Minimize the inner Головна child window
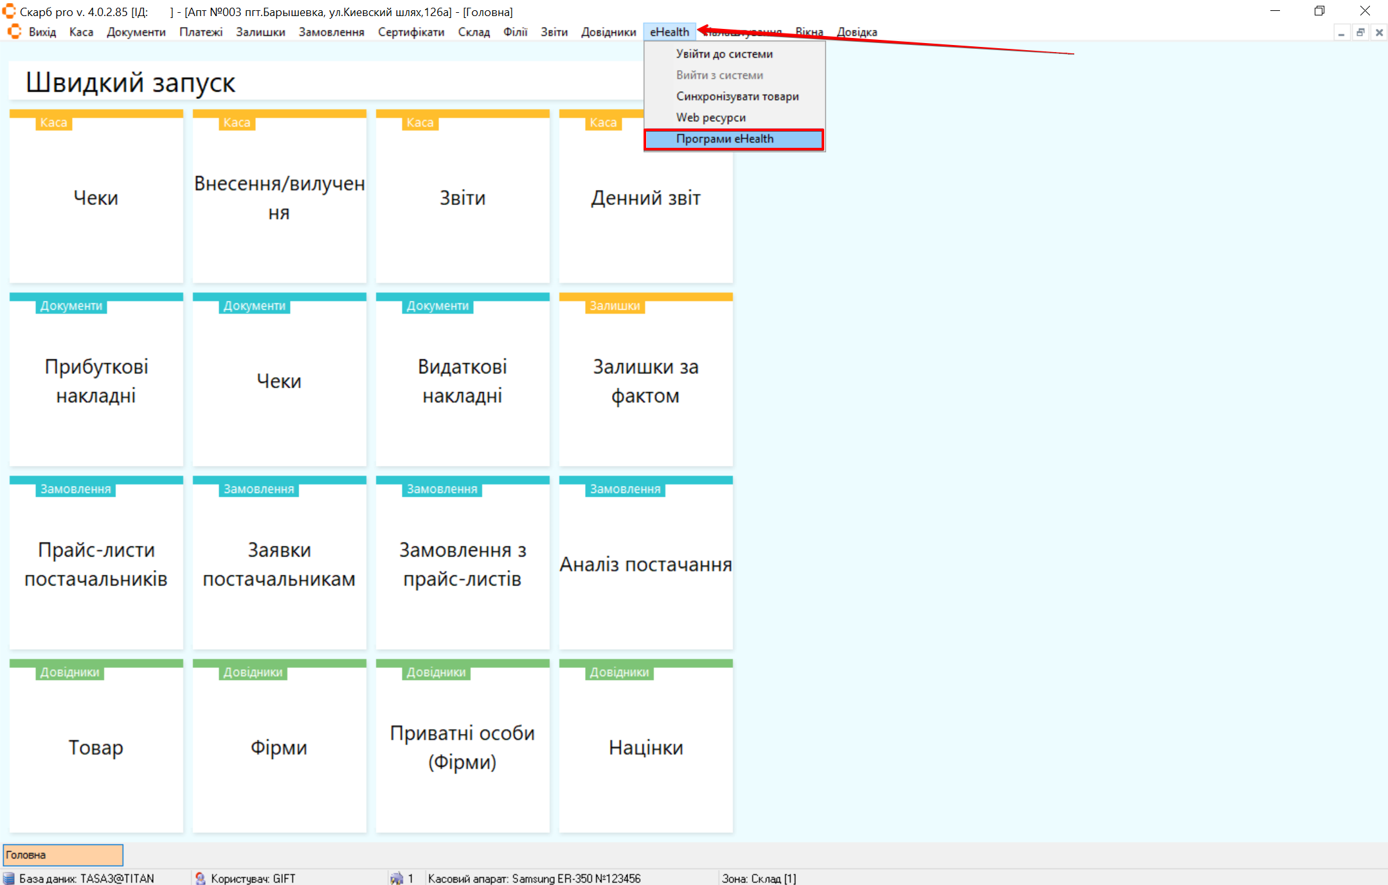The height and width of the screenshot is (885, 1388). point(1341,33)
